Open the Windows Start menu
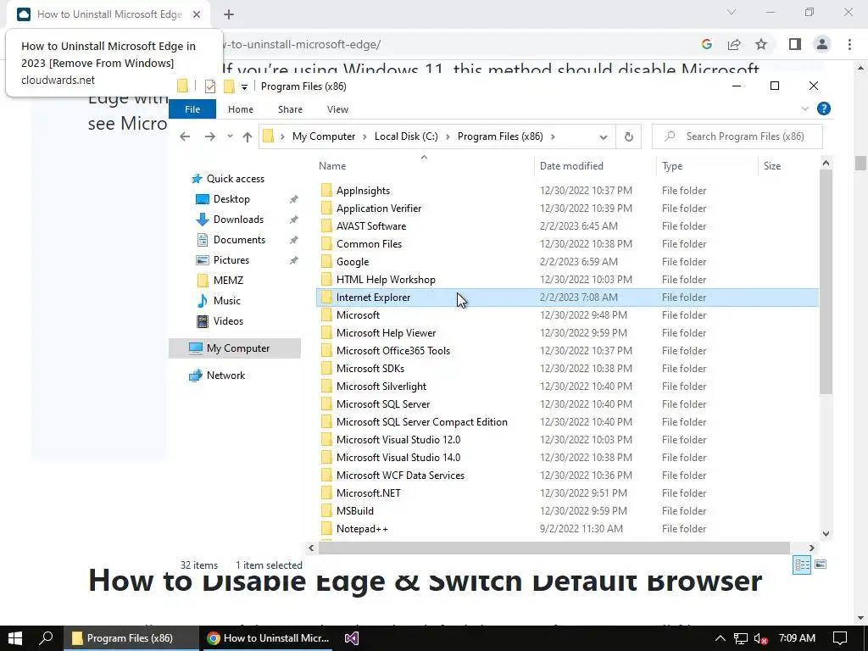The width and height of the screenshot is (868, 651). tap(15, 638)
